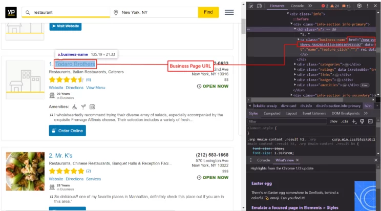
Task: Show more DevTools main tabs chevron
Action: pyautogui.click(x=310, y=6)
